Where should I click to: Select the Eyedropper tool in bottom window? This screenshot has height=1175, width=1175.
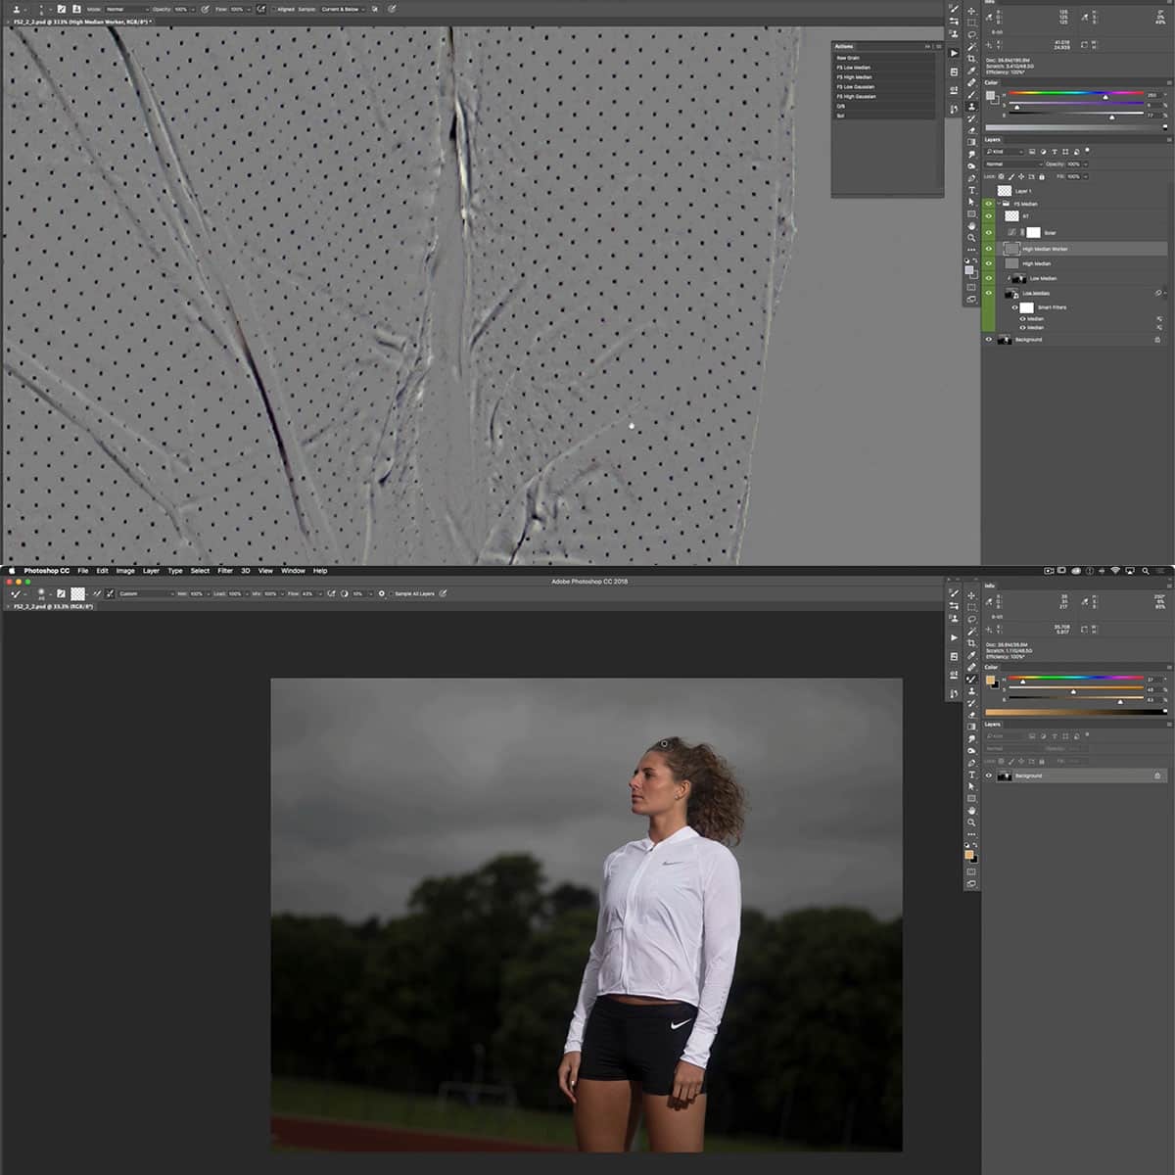pyautogui.click(x=971, y=655)
